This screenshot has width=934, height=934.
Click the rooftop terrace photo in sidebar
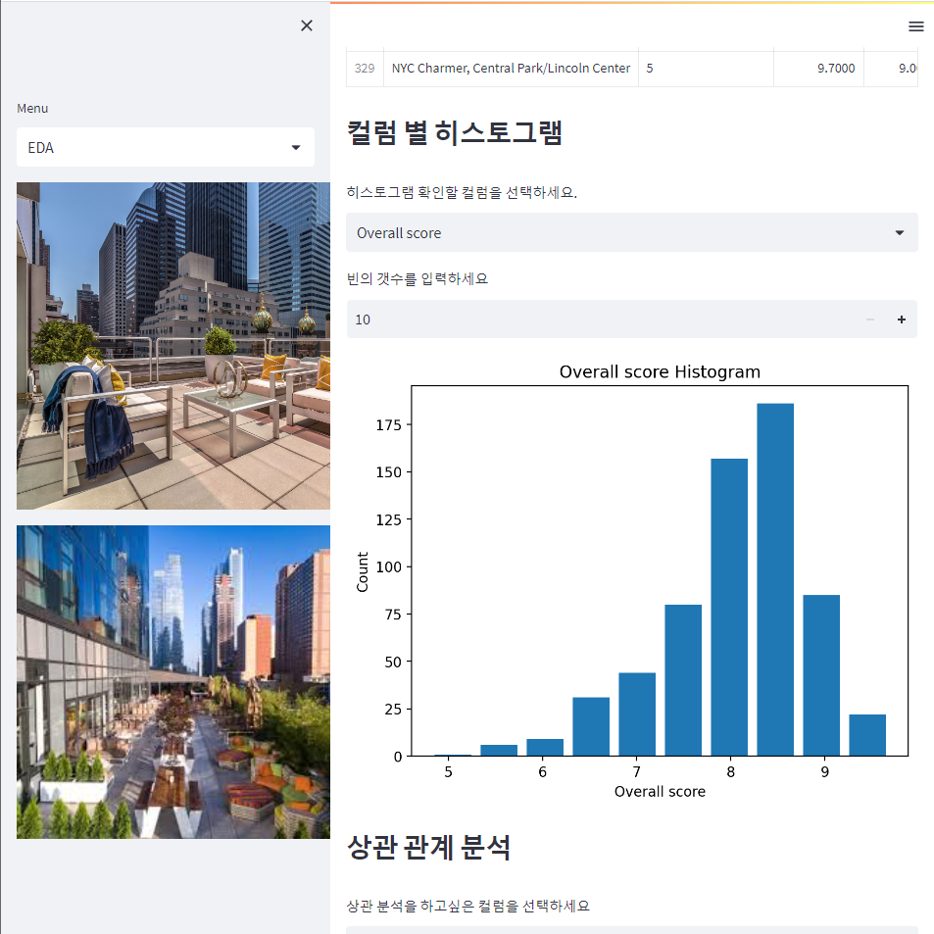[x=172, y=344]
